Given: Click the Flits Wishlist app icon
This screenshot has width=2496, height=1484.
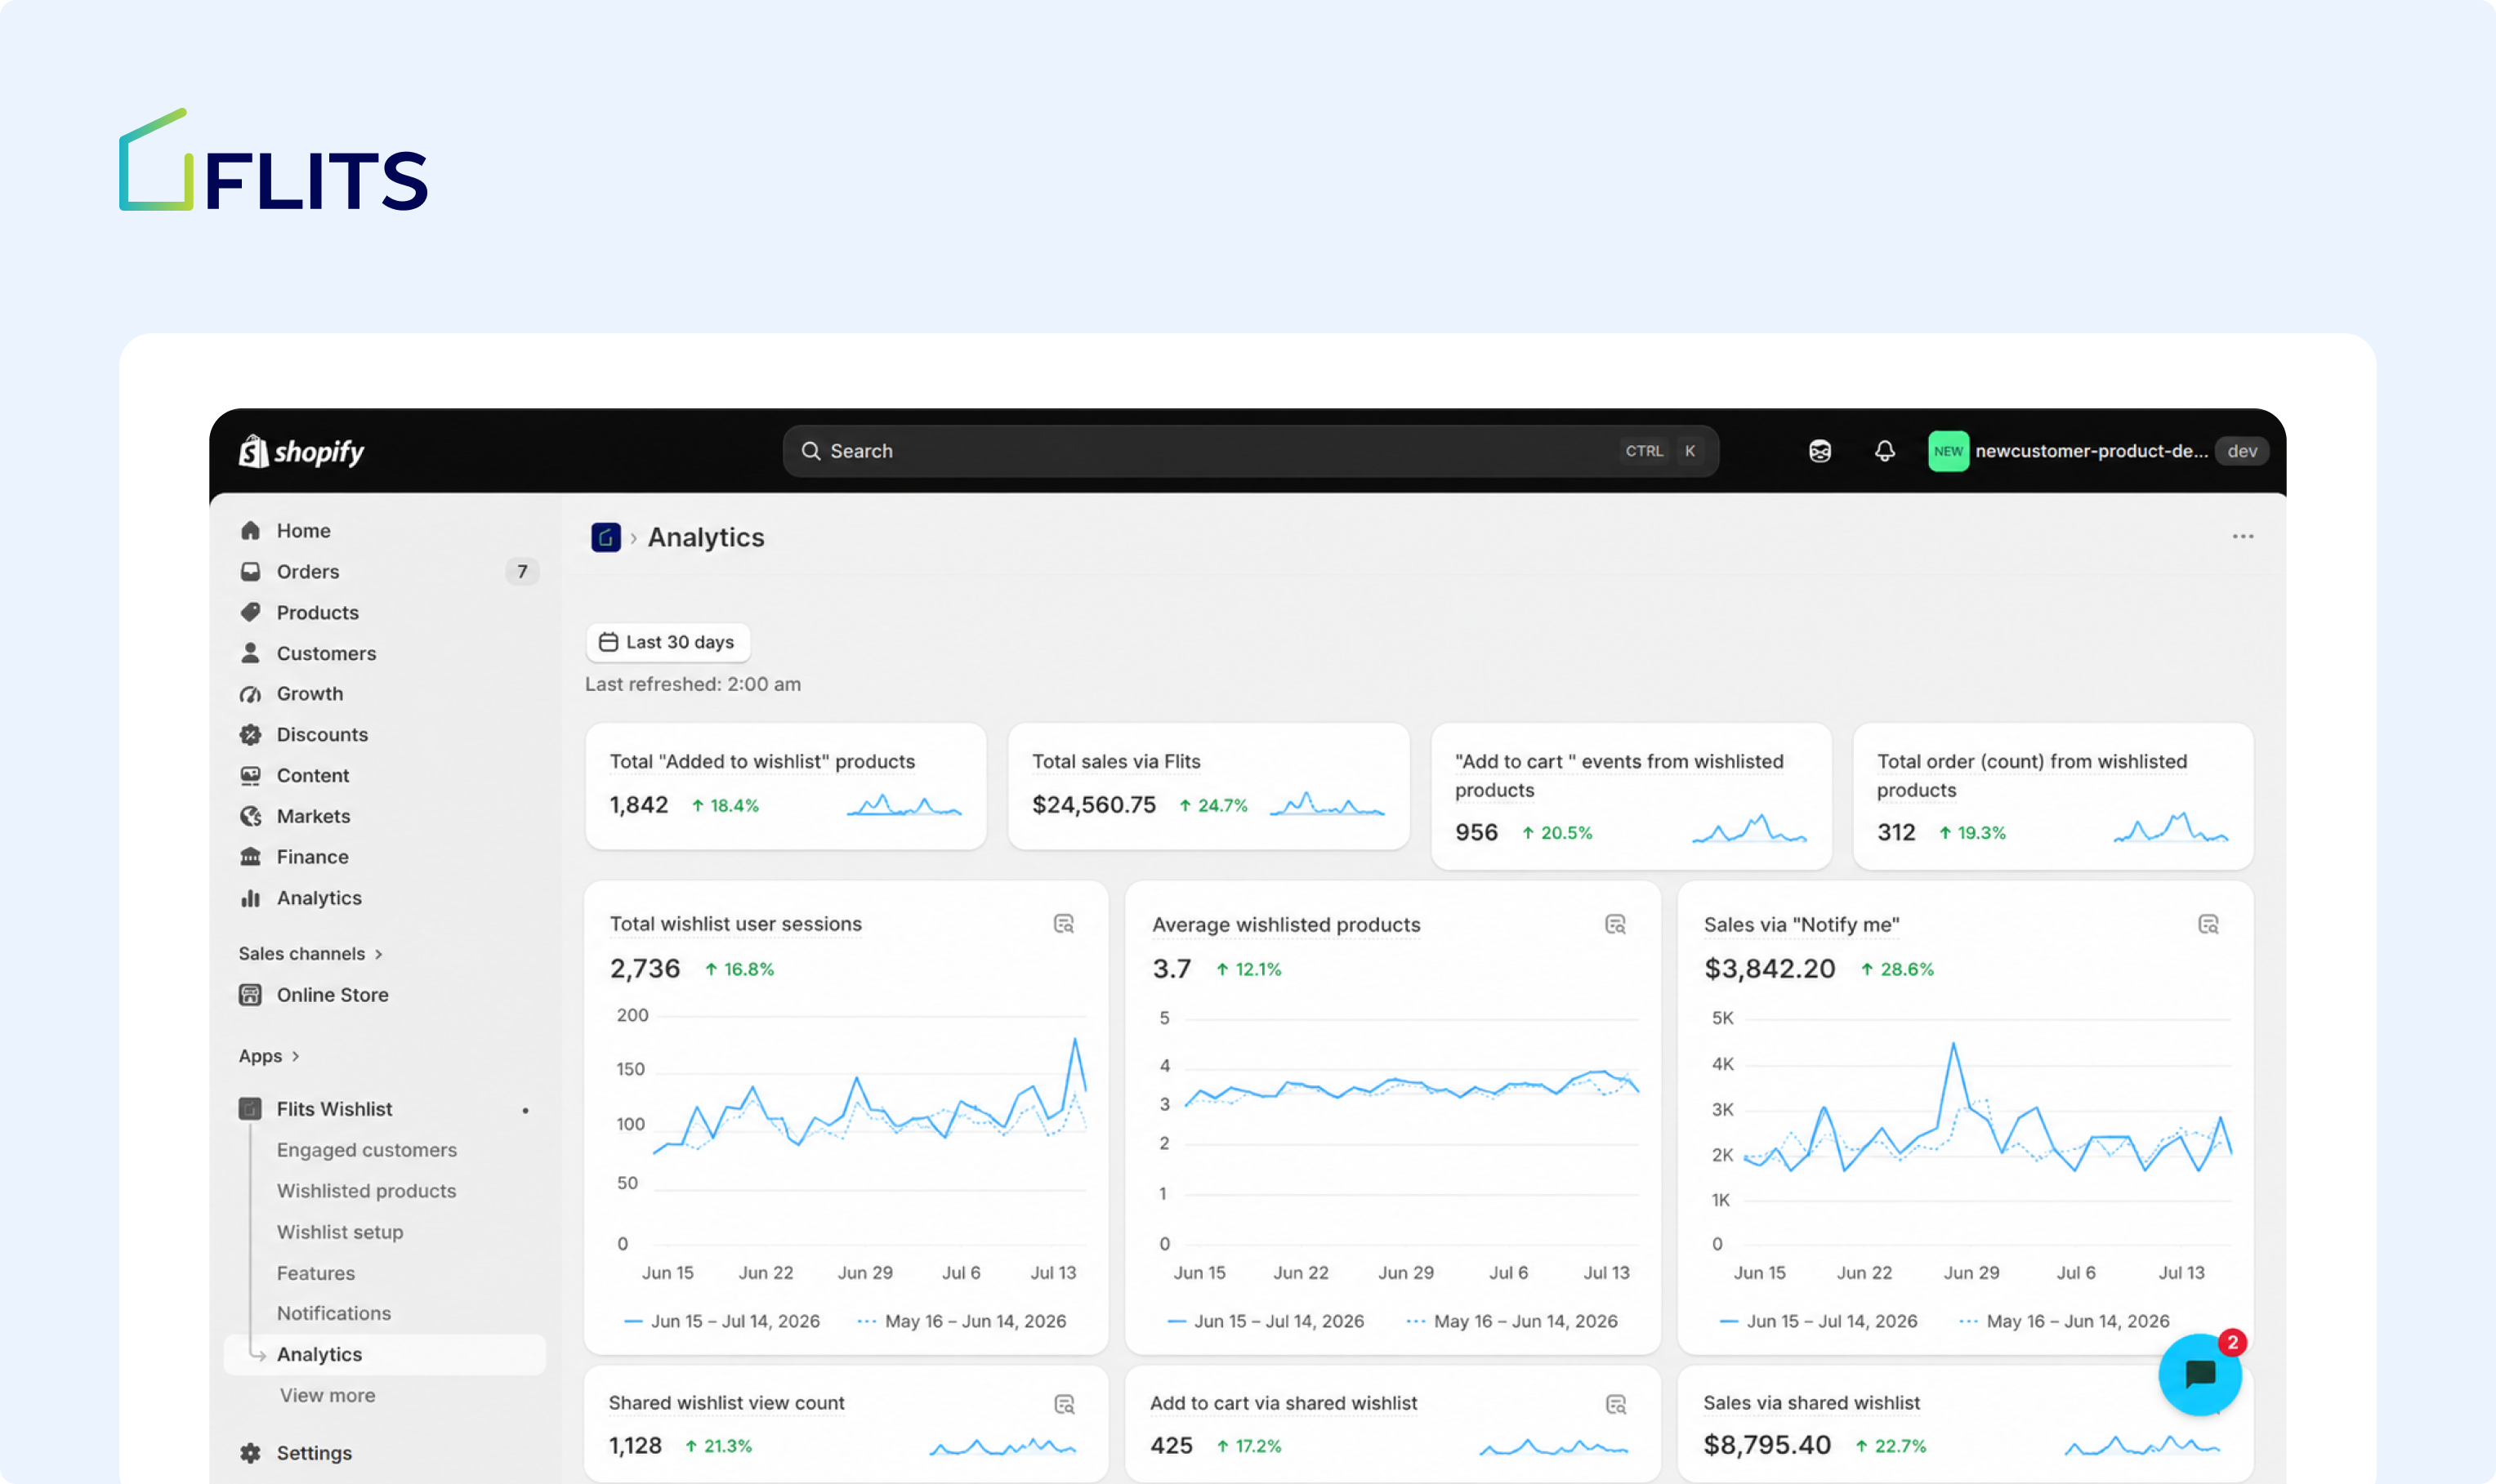Looking at the screenshot, I should 250,1108.
